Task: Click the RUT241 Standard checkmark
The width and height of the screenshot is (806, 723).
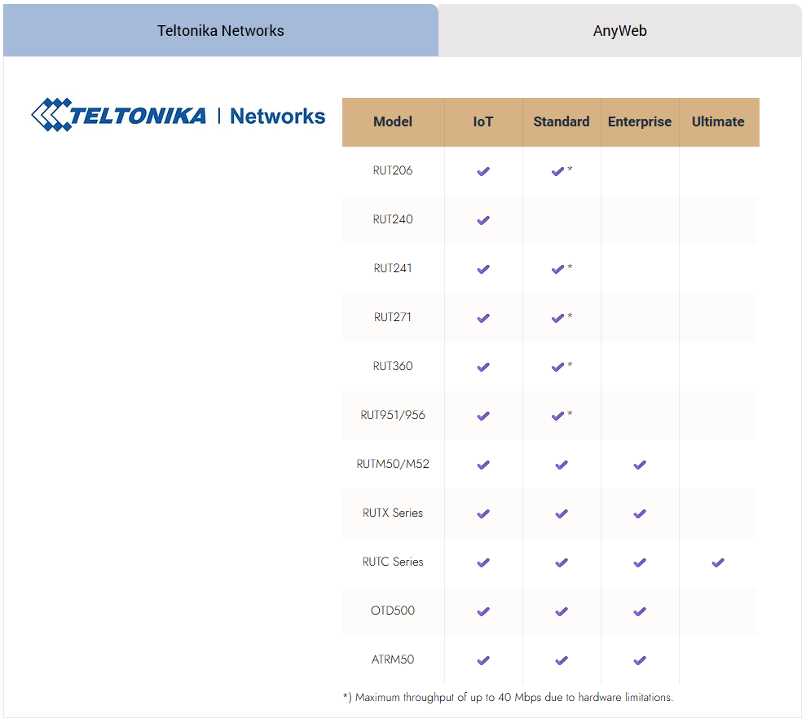Action: [557, 269]
